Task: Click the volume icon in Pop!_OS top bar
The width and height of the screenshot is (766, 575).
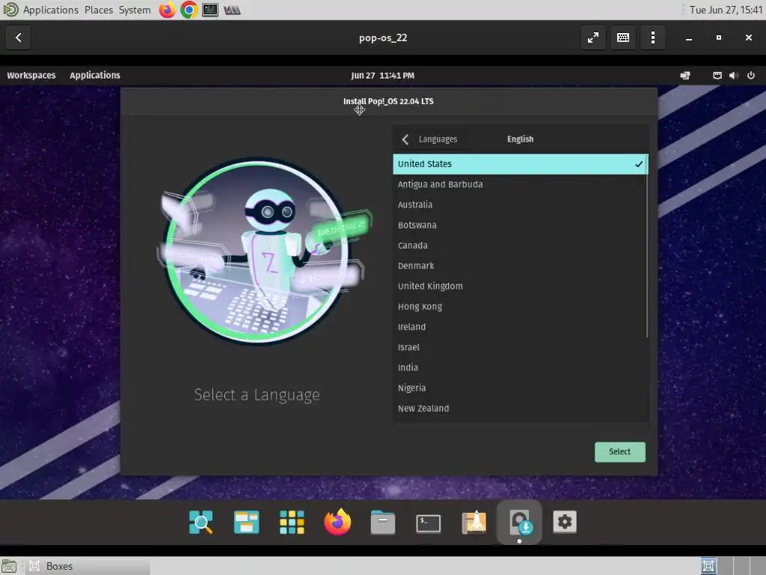Action: point(734,76)
